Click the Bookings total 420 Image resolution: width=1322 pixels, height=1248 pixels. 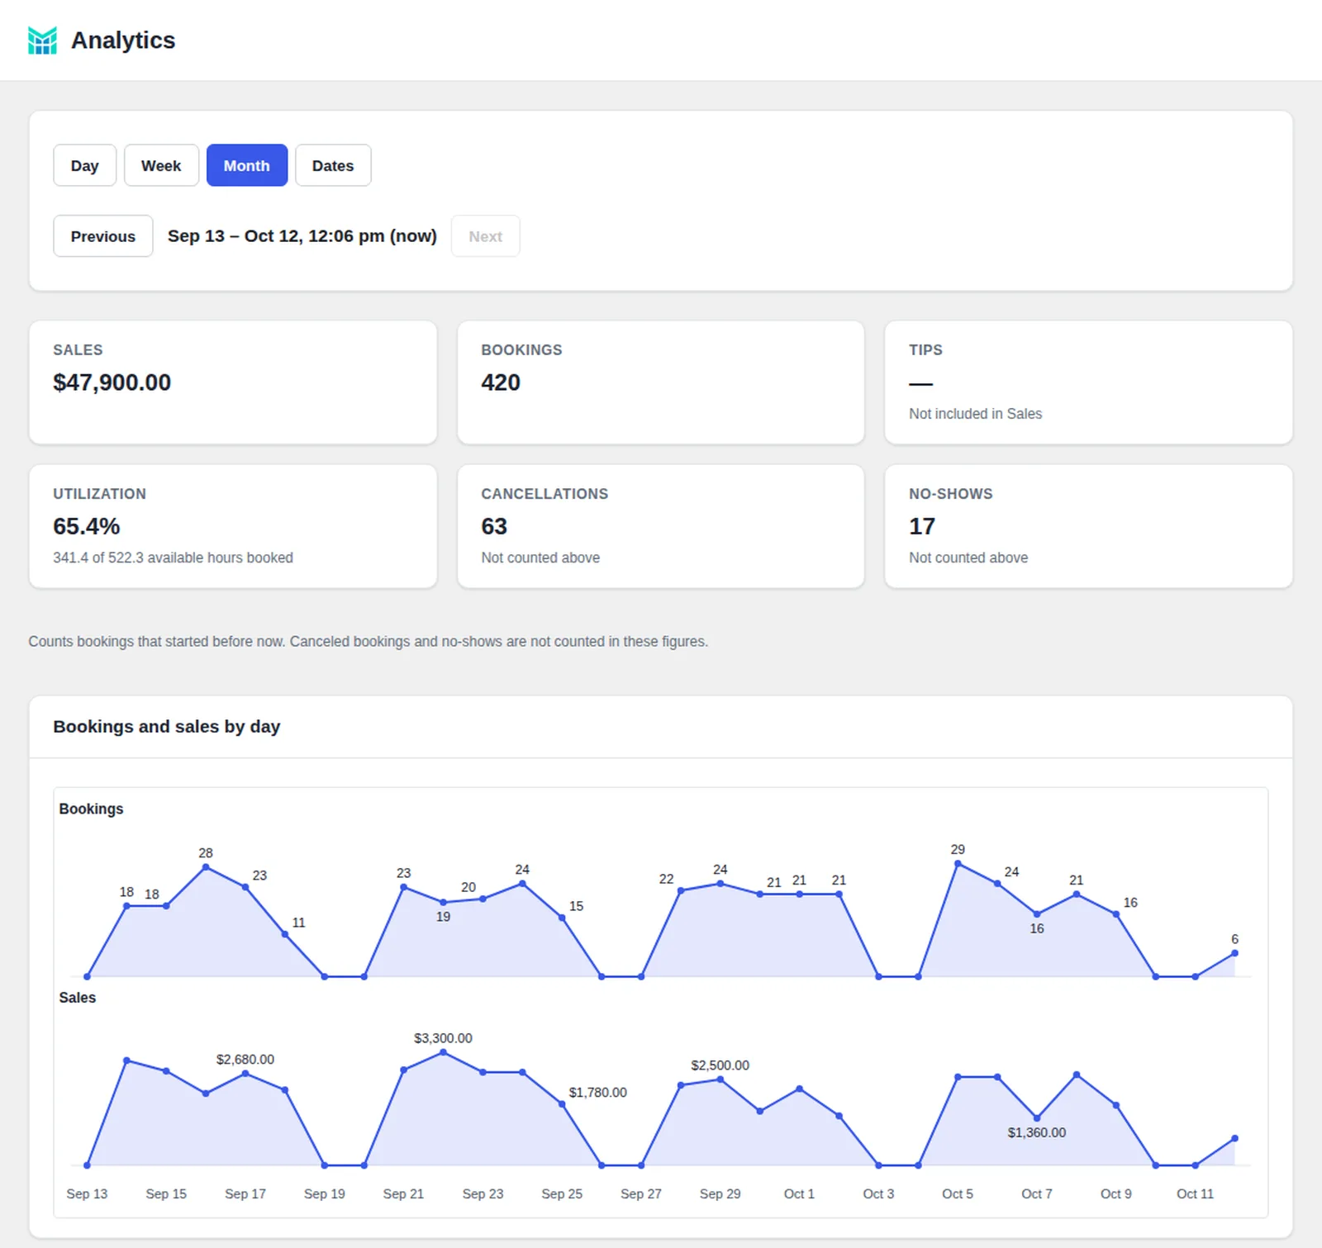501,382
